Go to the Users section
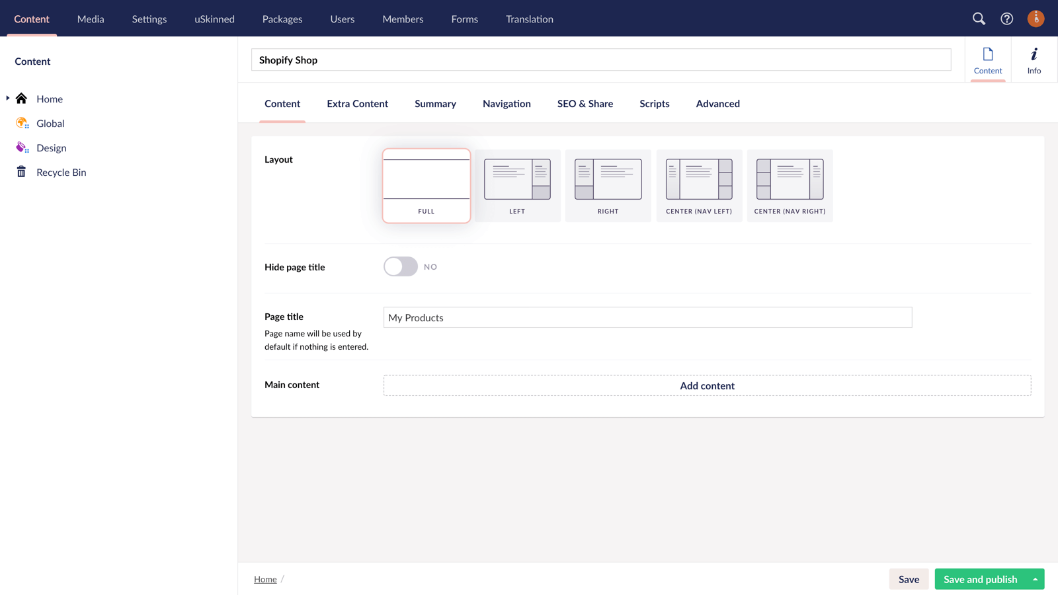Viewport: 1058px width, 595px height. point(343,19)
